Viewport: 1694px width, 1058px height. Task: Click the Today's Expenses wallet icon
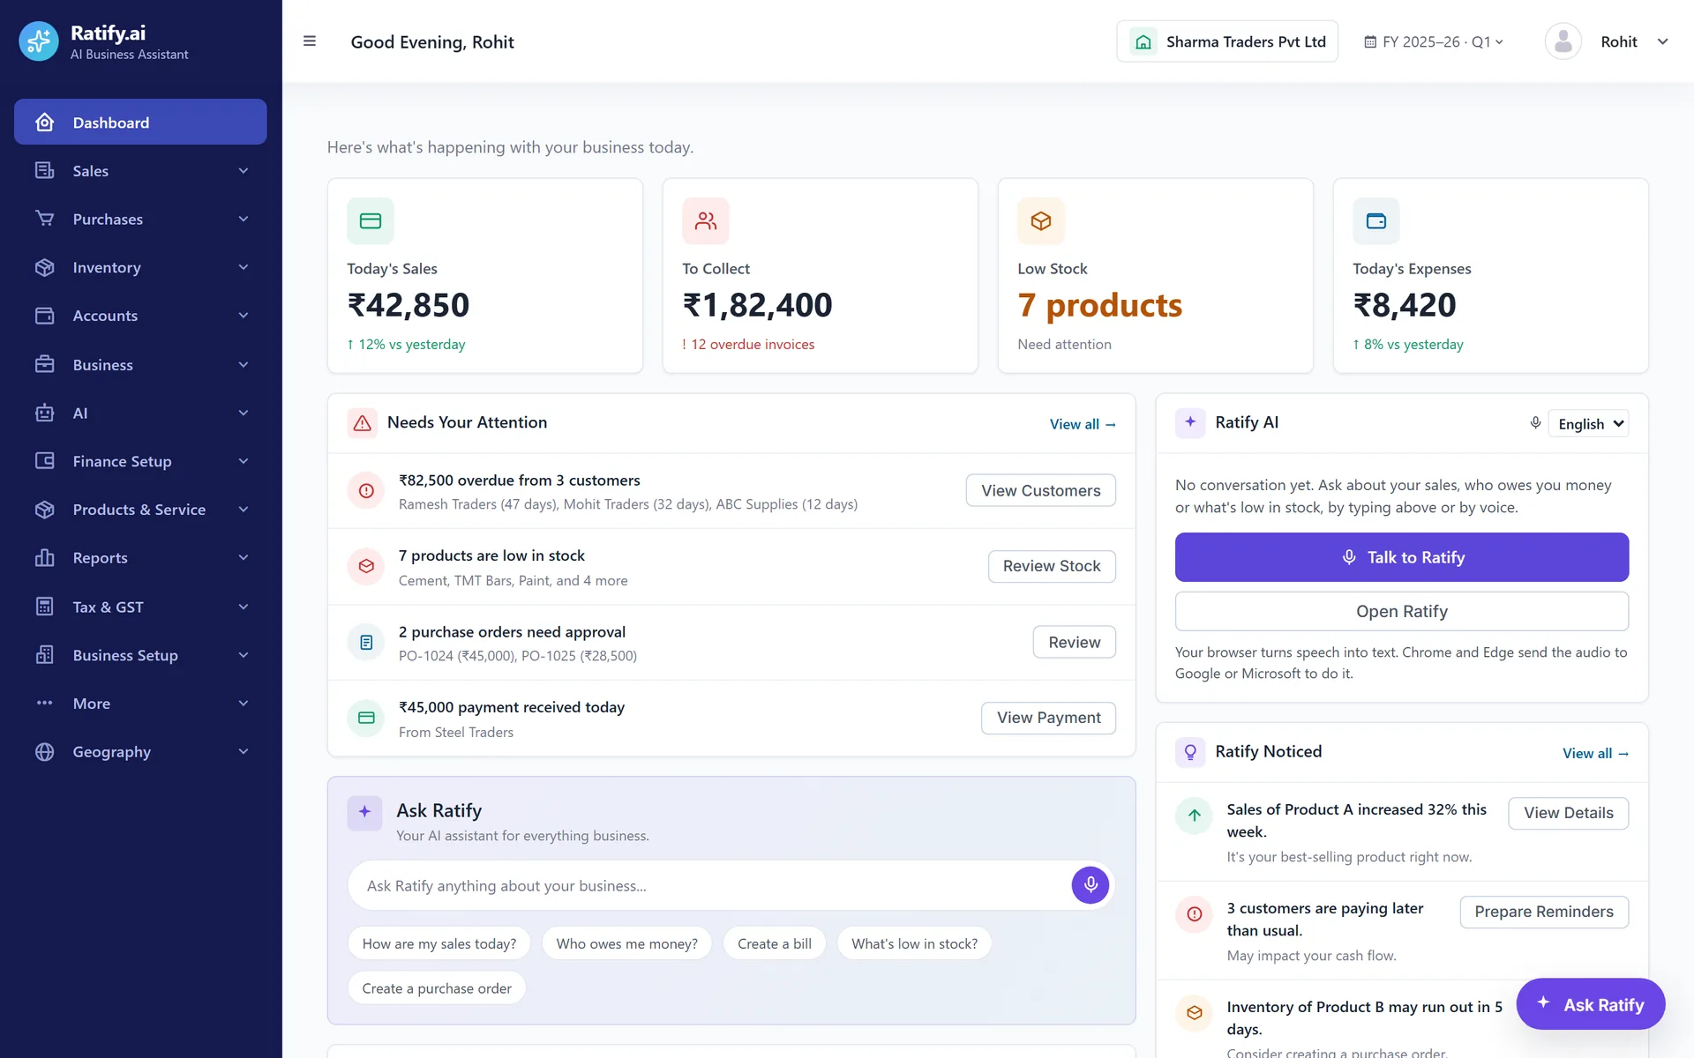[1376, 220]
